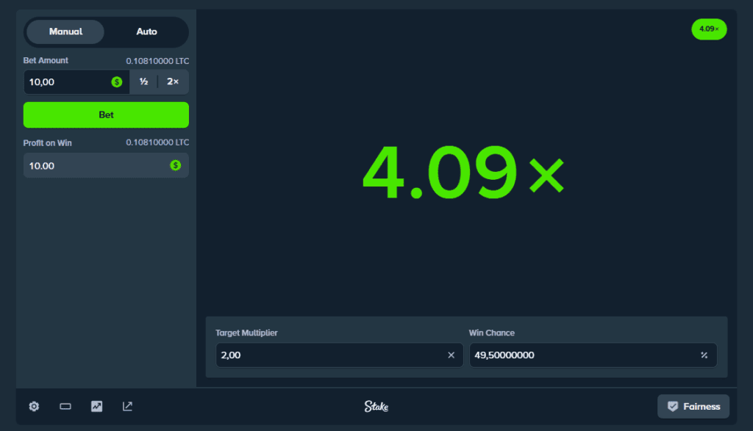Click the Win Chance input field
The image size is (753, 431).
581,355
